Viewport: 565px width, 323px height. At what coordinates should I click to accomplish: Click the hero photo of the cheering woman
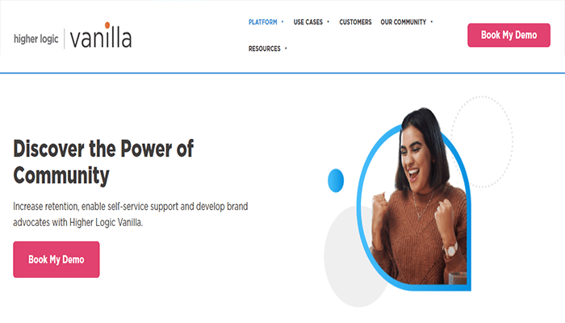(x=414, y=202)
